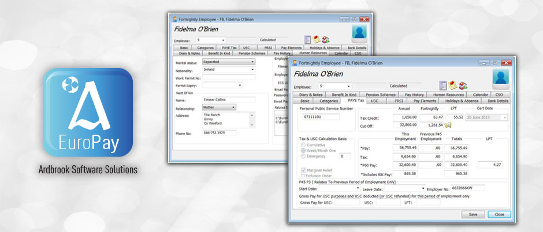The width and height of the screenshot is (543, 232).
Task: Click the Next Of Kin Name field
Action: point(229,100)
